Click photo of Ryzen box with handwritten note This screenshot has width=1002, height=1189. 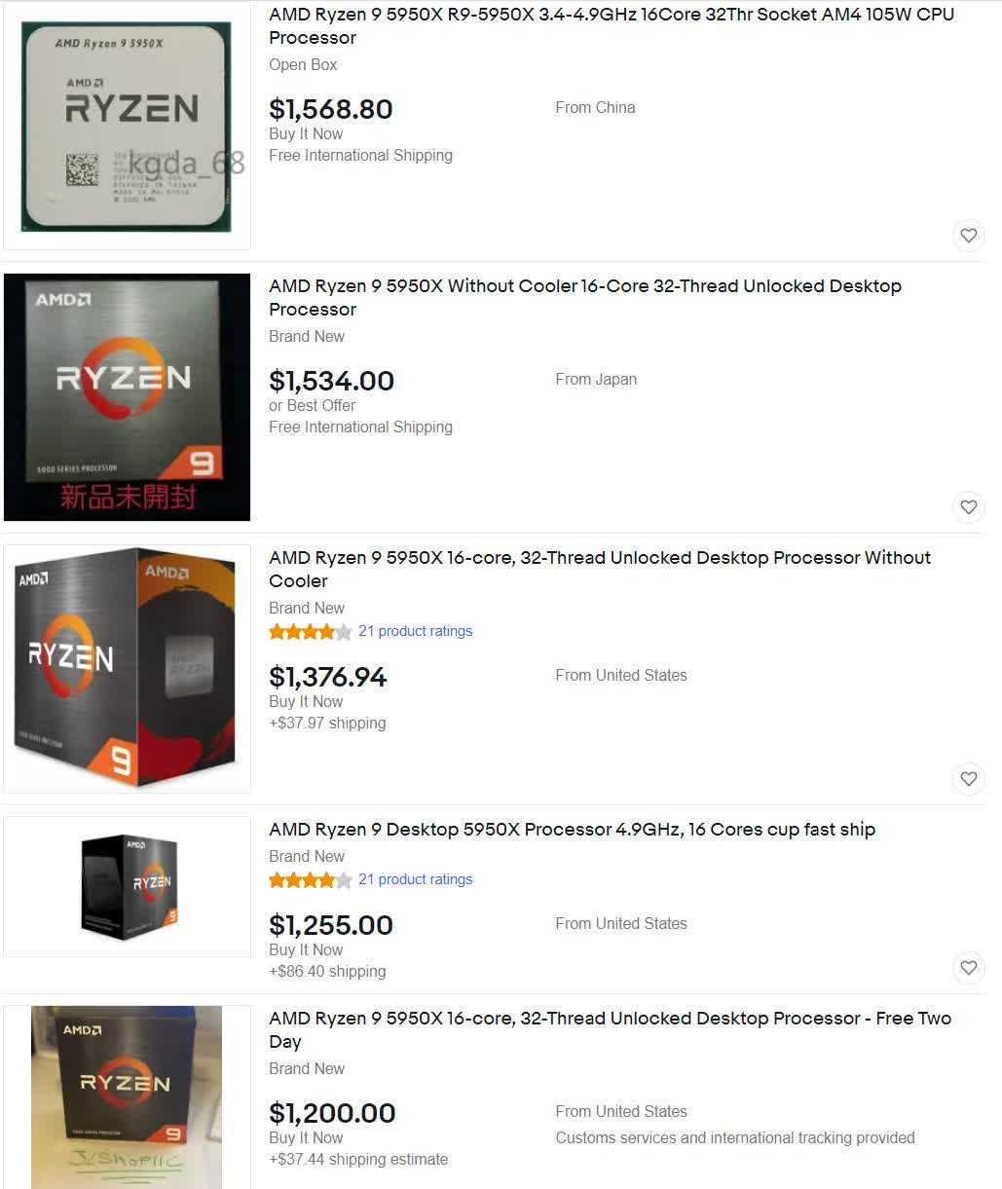[x=127, y=1097]
